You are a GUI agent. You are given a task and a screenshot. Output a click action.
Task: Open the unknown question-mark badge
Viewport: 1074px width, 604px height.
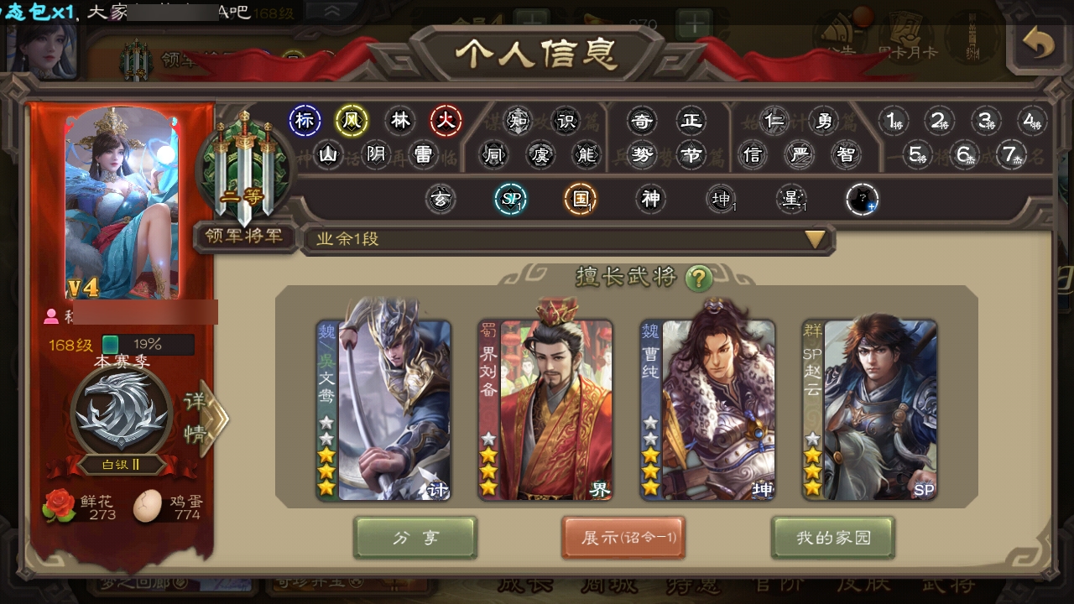(862, 200)
